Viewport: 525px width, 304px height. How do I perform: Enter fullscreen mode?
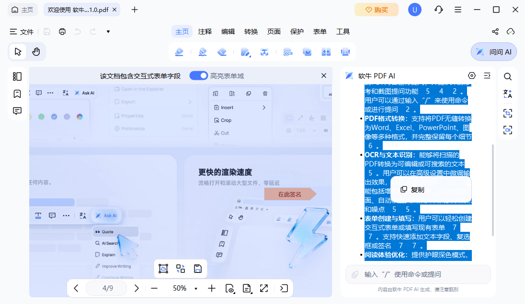(x=264, y=288)
